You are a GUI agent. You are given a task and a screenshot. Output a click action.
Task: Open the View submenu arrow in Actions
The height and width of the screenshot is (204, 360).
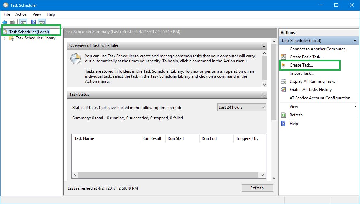coord(355,107)
